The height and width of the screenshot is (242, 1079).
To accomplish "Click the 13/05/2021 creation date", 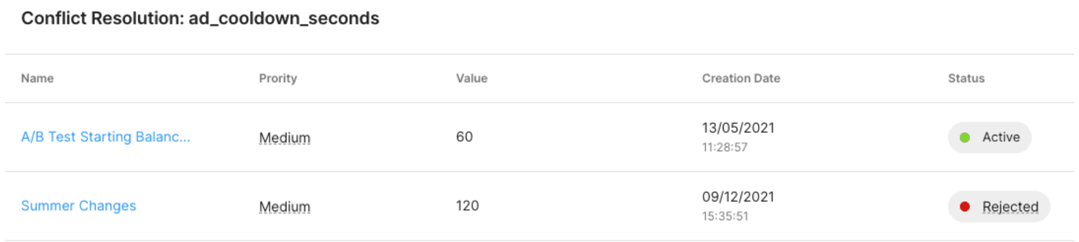I will [738, 128].
